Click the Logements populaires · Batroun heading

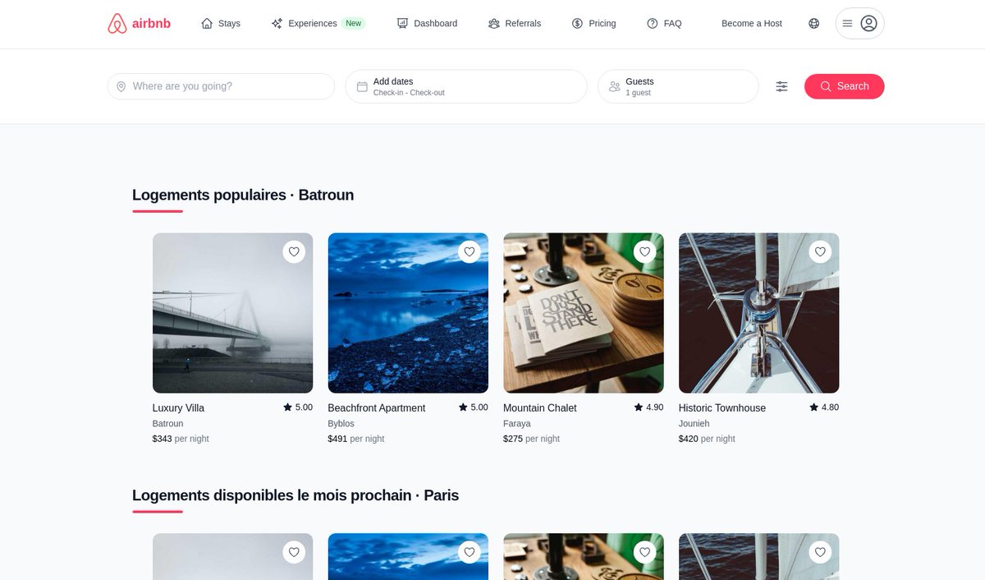(x=243, y=196)
